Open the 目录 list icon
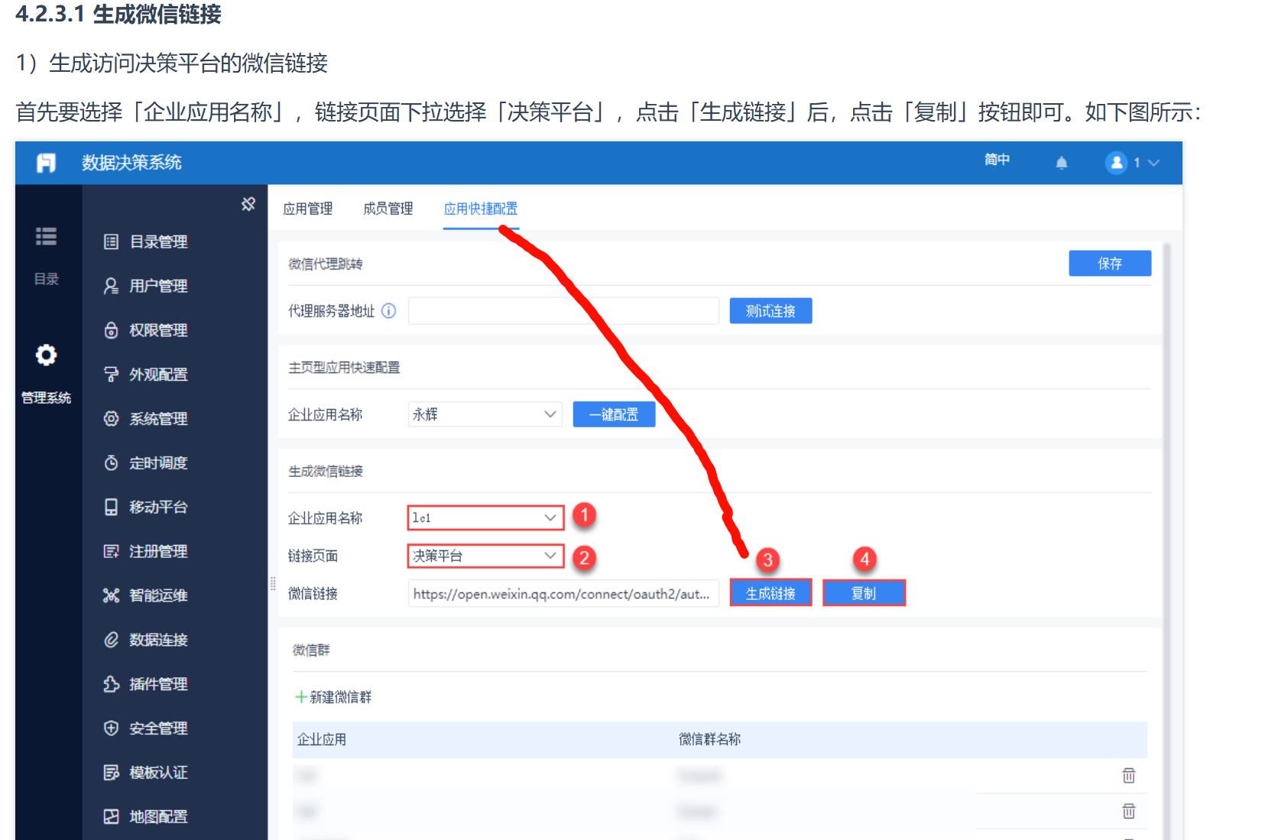The image size is (1262, 840). click(46, 236)
